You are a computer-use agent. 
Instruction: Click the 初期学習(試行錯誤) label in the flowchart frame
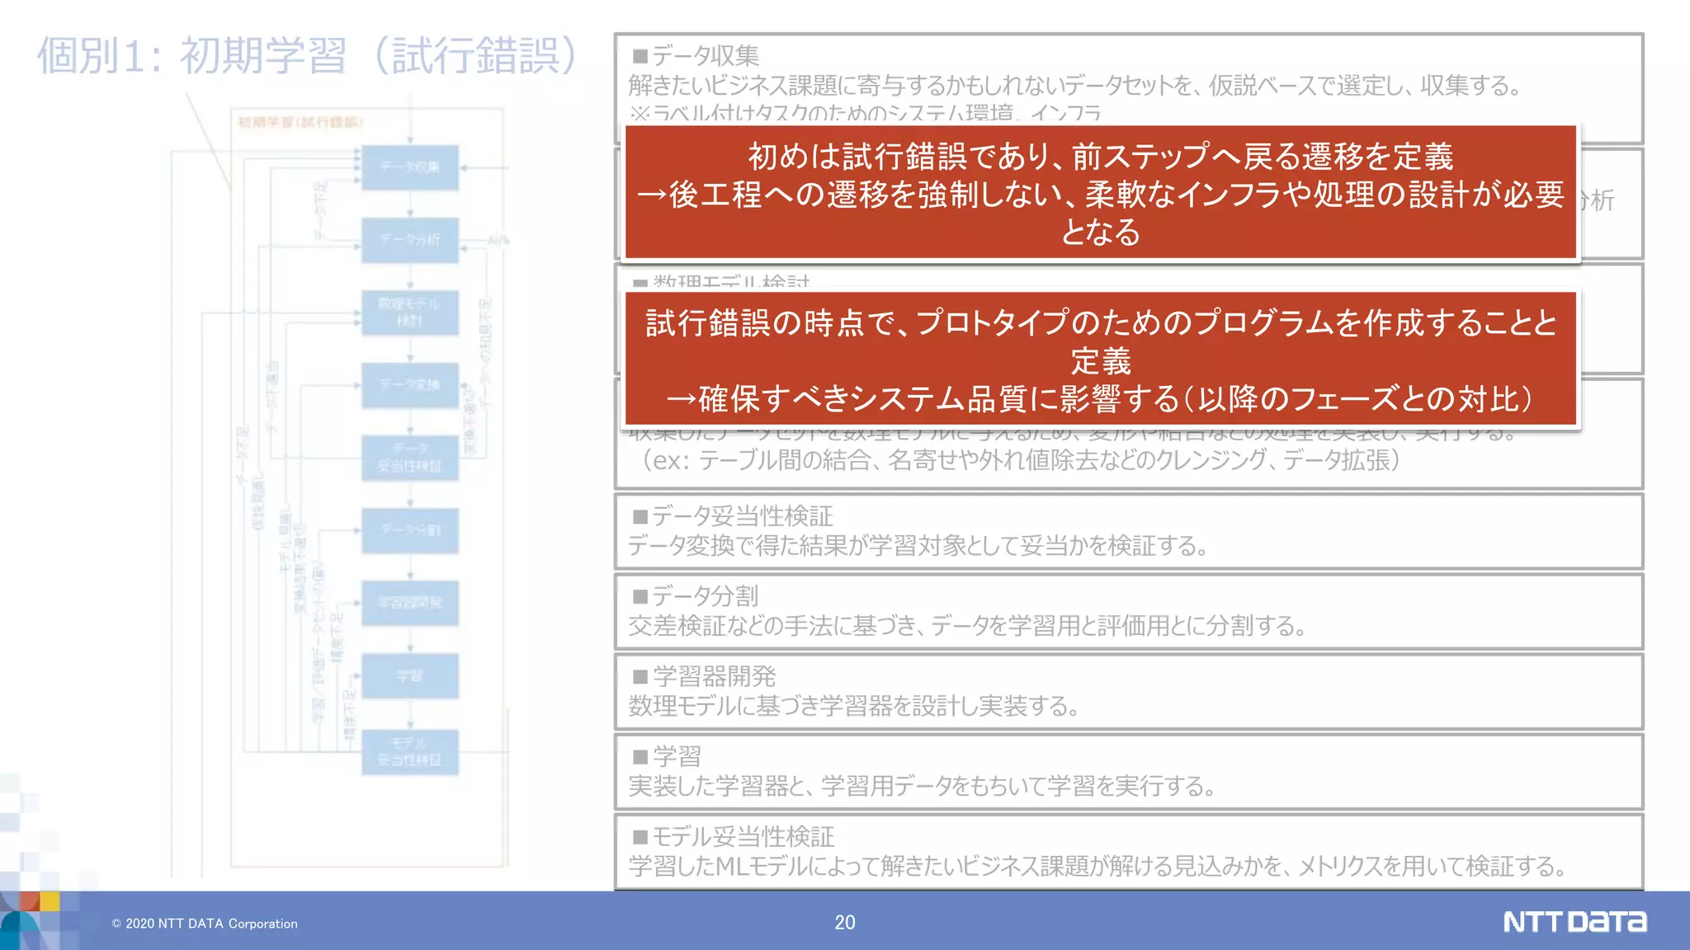[300, 122]
